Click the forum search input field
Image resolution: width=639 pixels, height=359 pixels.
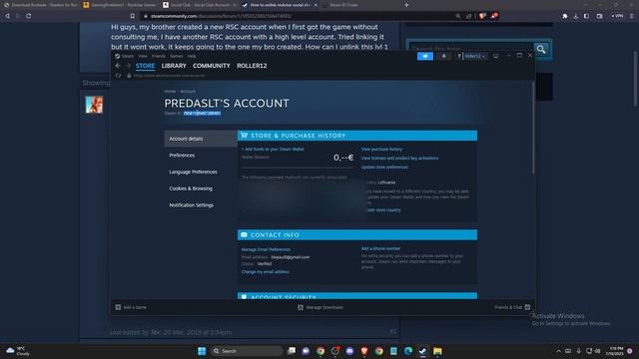coord(472,49)
